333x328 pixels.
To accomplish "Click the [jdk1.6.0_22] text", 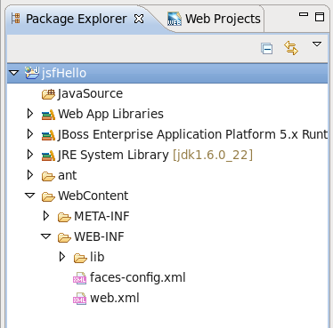I will pos(213,155).
